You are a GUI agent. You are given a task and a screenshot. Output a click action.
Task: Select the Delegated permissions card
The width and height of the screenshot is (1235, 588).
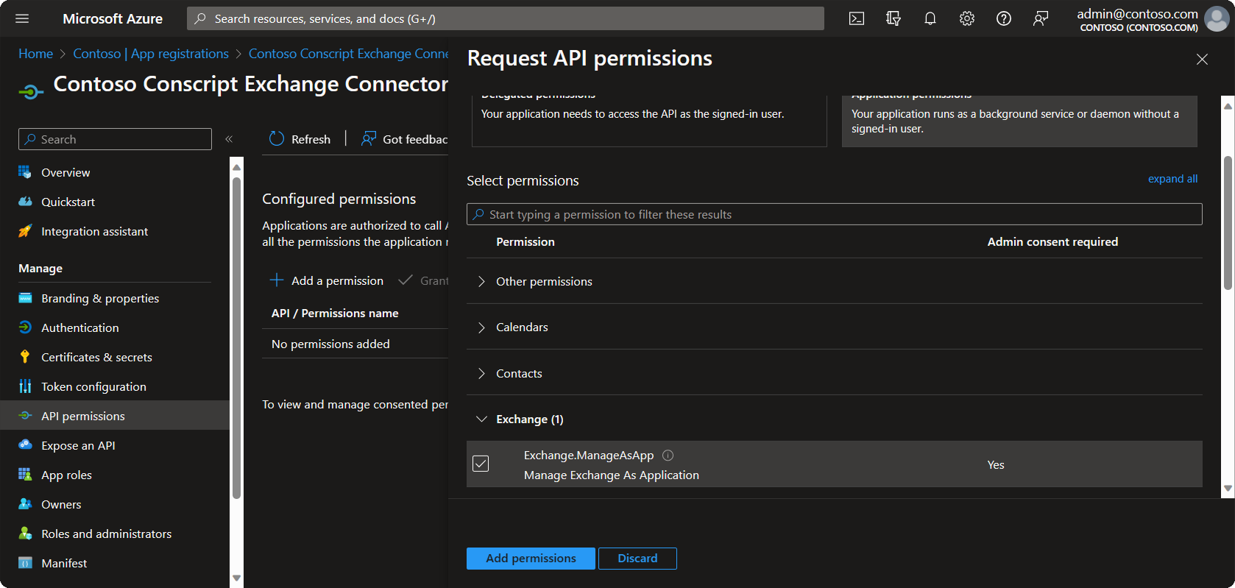[649, 121]
